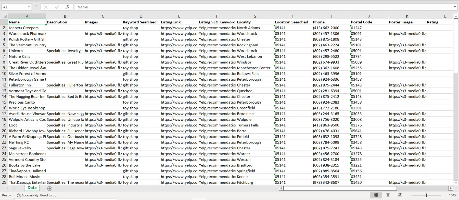
Task: Select column H header
Action: point(293,16)
